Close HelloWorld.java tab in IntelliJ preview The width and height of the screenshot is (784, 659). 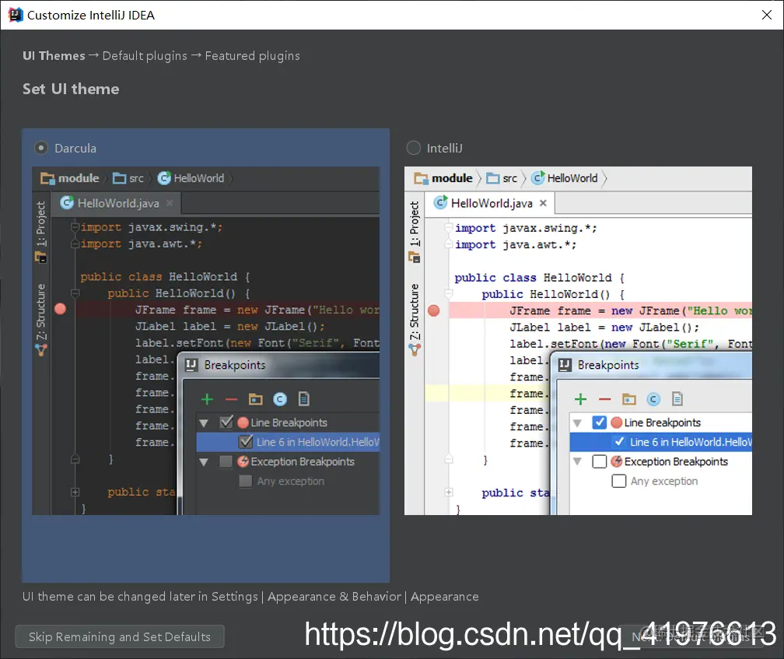(x=543, y=202)
